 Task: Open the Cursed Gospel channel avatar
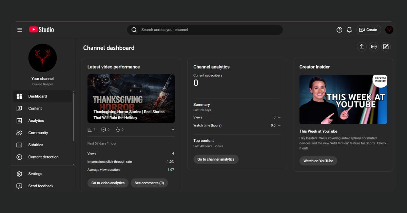pyautogui.click(x=42, y=58)
